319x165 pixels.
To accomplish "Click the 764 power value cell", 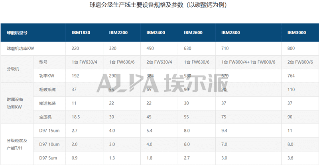I will point(291,76).
